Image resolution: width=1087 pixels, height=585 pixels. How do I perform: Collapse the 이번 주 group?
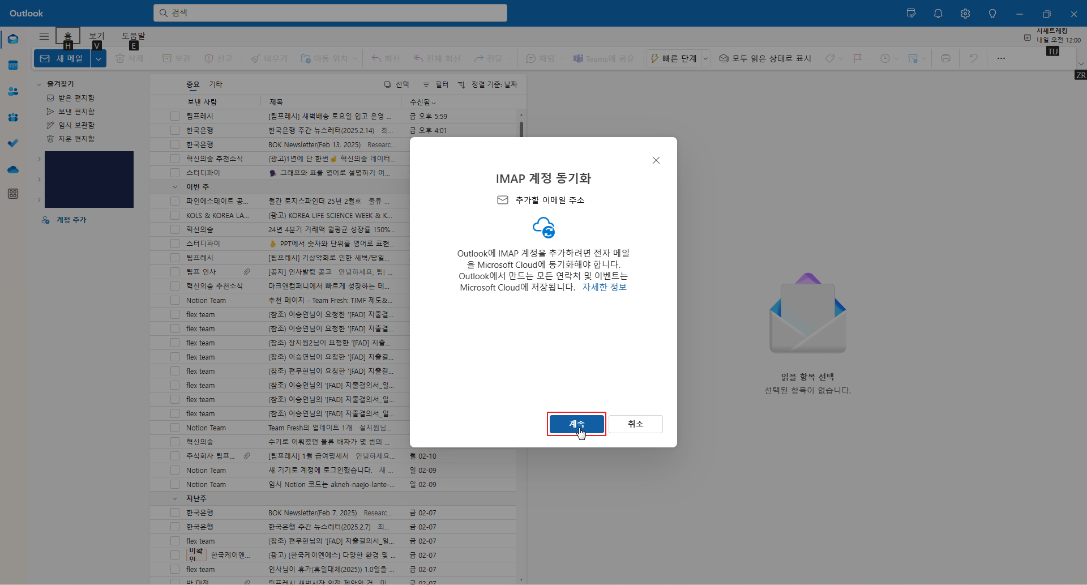tap(175, 187)
